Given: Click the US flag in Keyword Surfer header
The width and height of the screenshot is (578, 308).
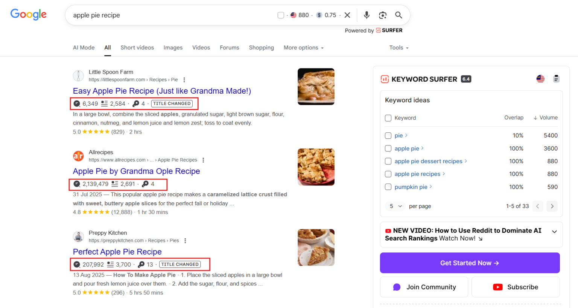Looking at the screenshot, I should pyautogui.click(x=540, y=79).
